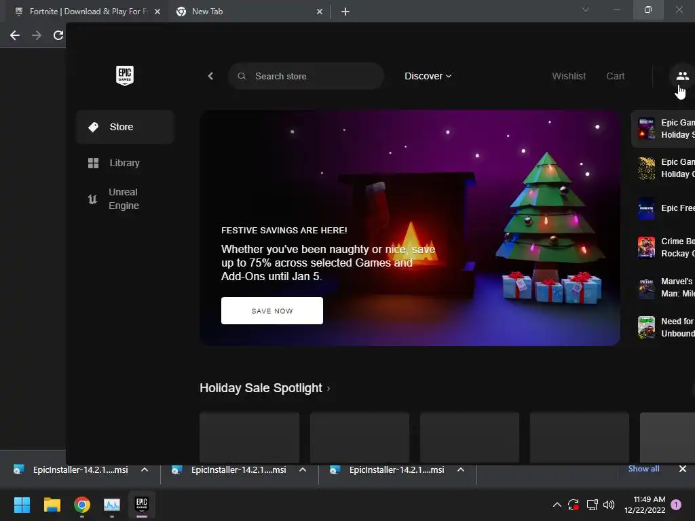Click the Epic Games logo in sidebar
The image size is (695, 521).
point(125,75)
